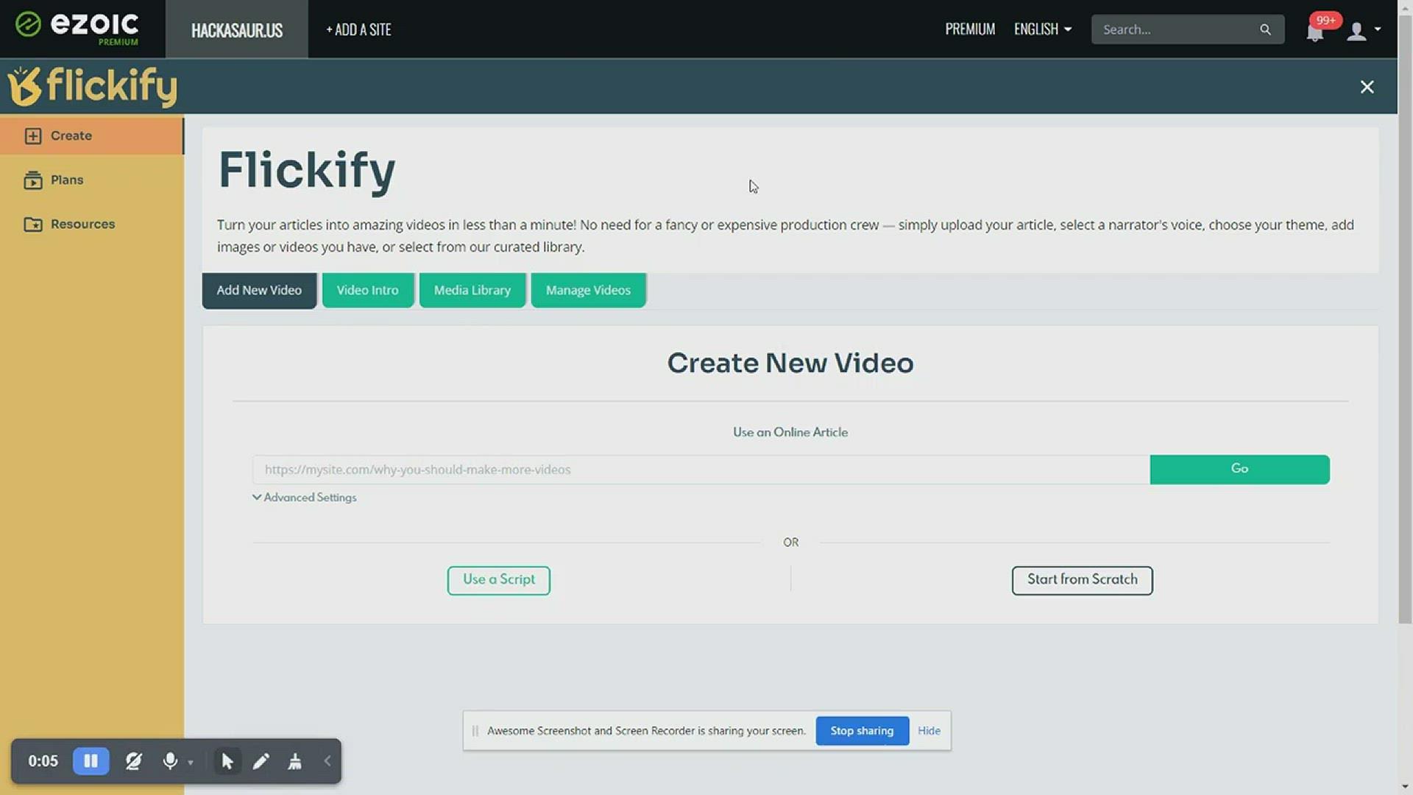Click the Use a Script button
Image resolution: width=1413 pixels, height=795 pixels.
click(x=498, y=580)
